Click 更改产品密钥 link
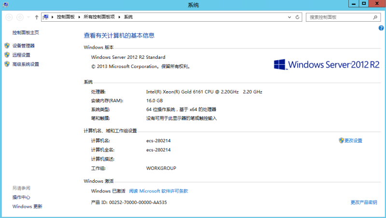This screenshot has height=218, width=386. tap(364, 203)
